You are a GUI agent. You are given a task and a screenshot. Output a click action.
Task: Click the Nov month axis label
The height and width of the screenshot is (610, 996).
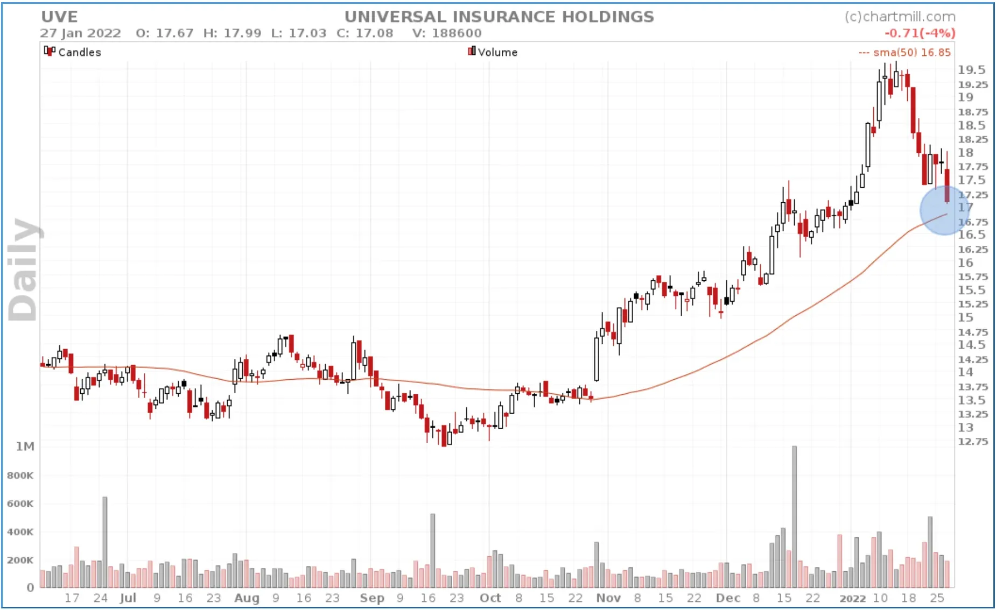[x=608, y=598]
